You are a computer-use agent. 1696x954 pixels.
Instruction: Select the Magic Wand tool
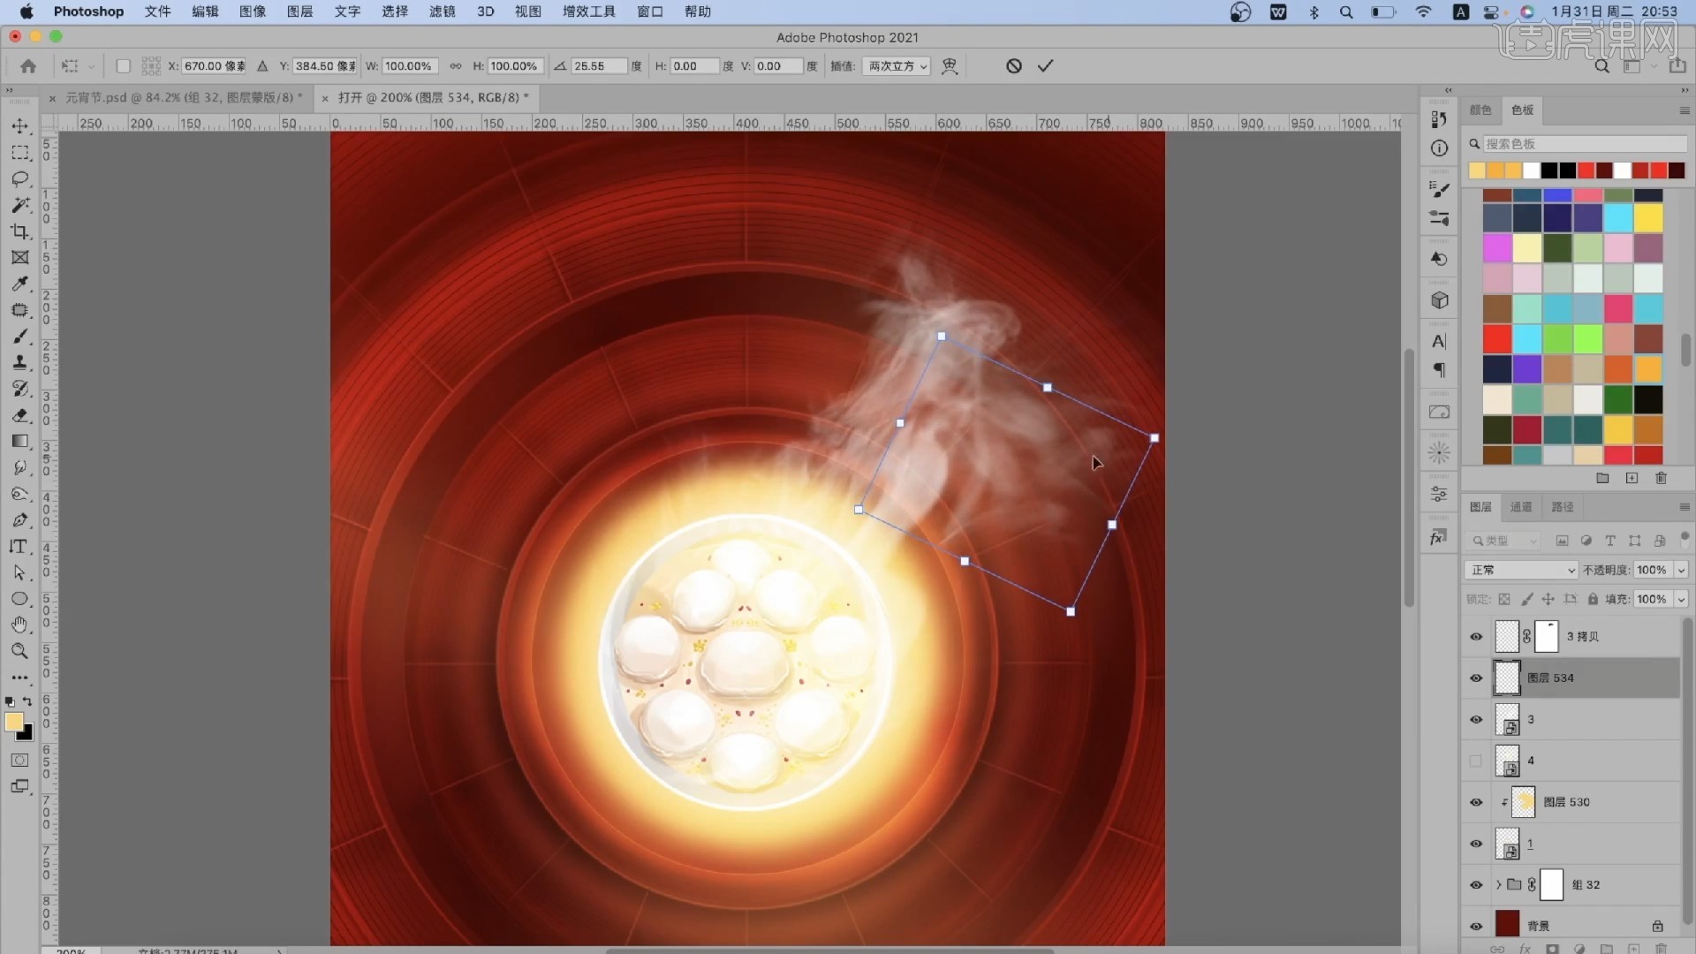[x=19, y=205]
